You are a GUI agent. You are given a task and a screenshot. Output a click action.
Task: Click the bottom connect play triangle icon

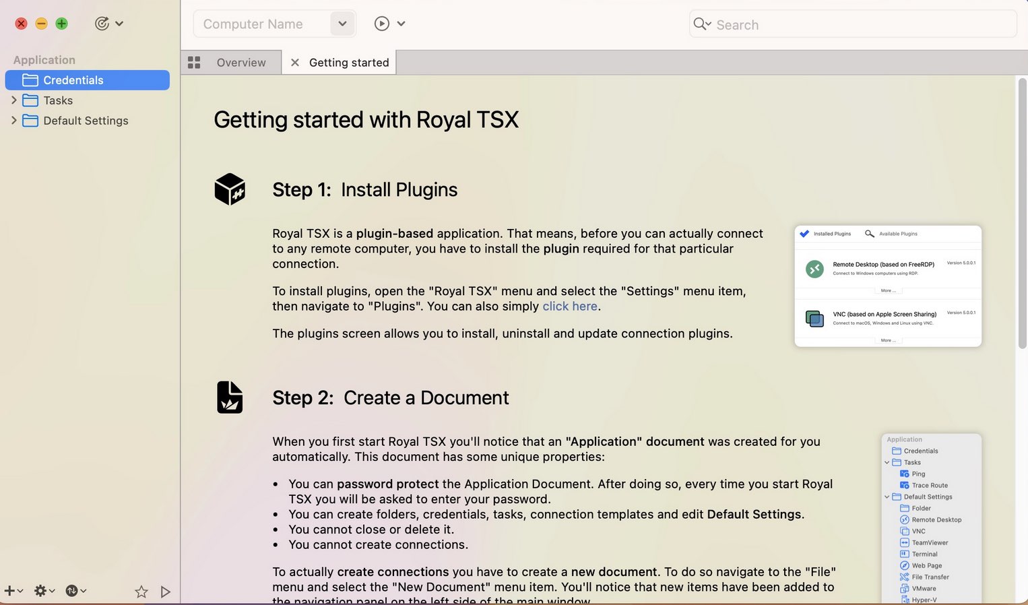pos(165,592)
